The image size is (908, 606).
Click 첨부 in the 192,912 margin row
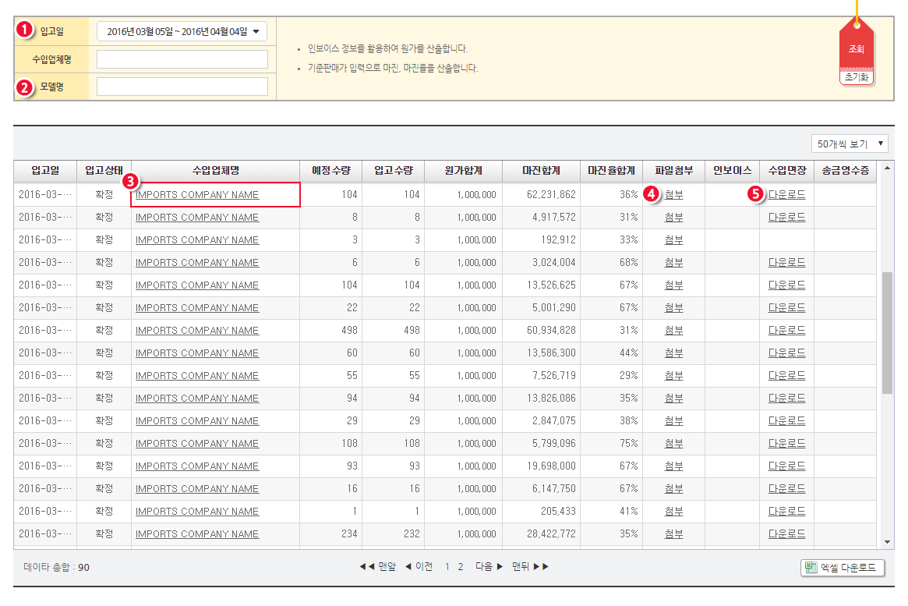(x=673, y=240)
